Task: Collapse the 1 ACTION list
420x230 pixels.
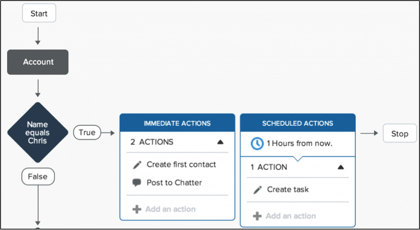Action: pos(340,167)
